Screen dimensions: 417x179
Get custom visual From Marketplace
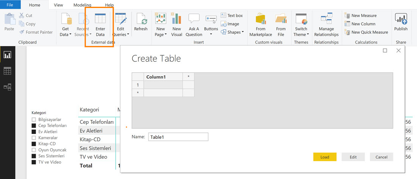pos(261,25)
